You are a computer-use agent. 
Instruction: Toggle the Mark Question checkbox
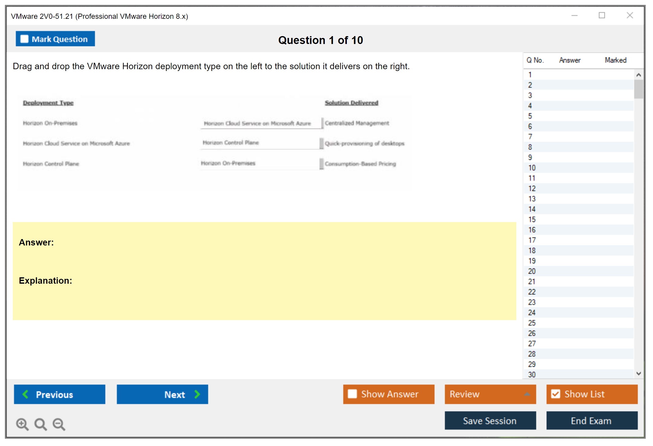pyautogui.click(x=25, y=39)
